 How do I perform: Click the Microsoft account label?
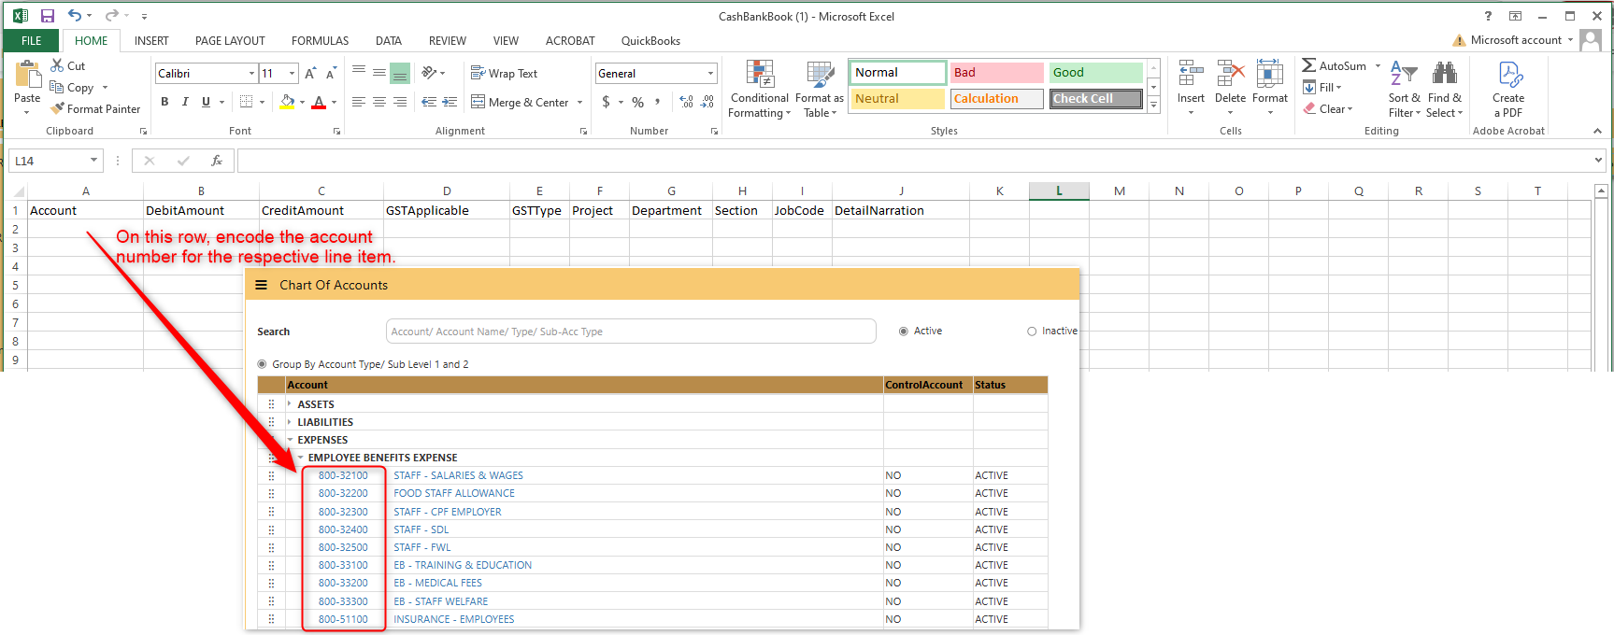point(1516,40)
